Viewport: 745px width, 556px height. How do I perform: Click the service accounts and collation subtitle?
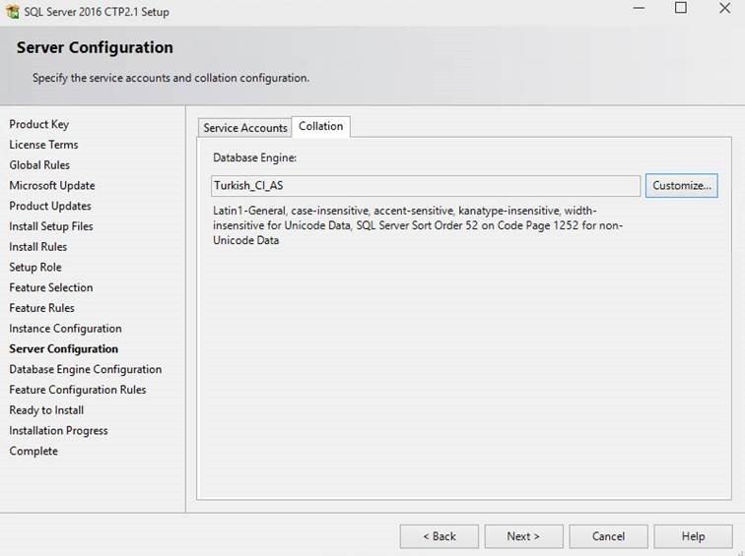[170, 78]
